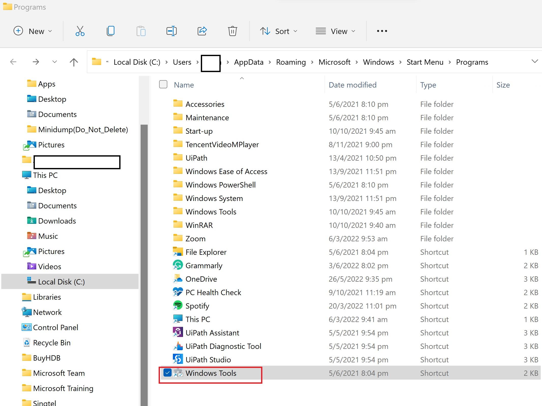Viewport: 542px width, 406px height.
Task: Select the UiPath Assistant shortcut icon
Action: click(178, 332)
